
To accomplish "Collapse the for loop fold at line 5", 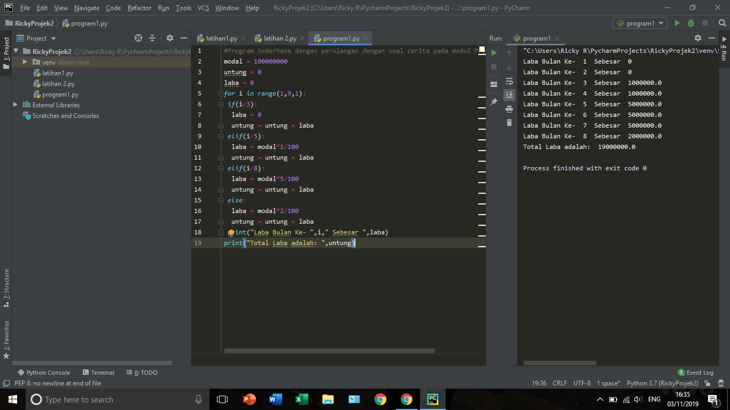I will pyautogui.click(x=220, y=93).
